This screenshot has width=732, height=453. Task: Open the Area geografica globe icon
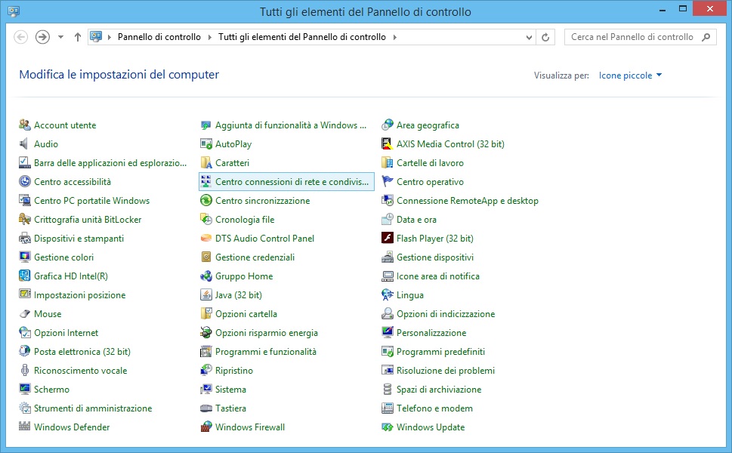pyautogui.click(x=388, y=125)
